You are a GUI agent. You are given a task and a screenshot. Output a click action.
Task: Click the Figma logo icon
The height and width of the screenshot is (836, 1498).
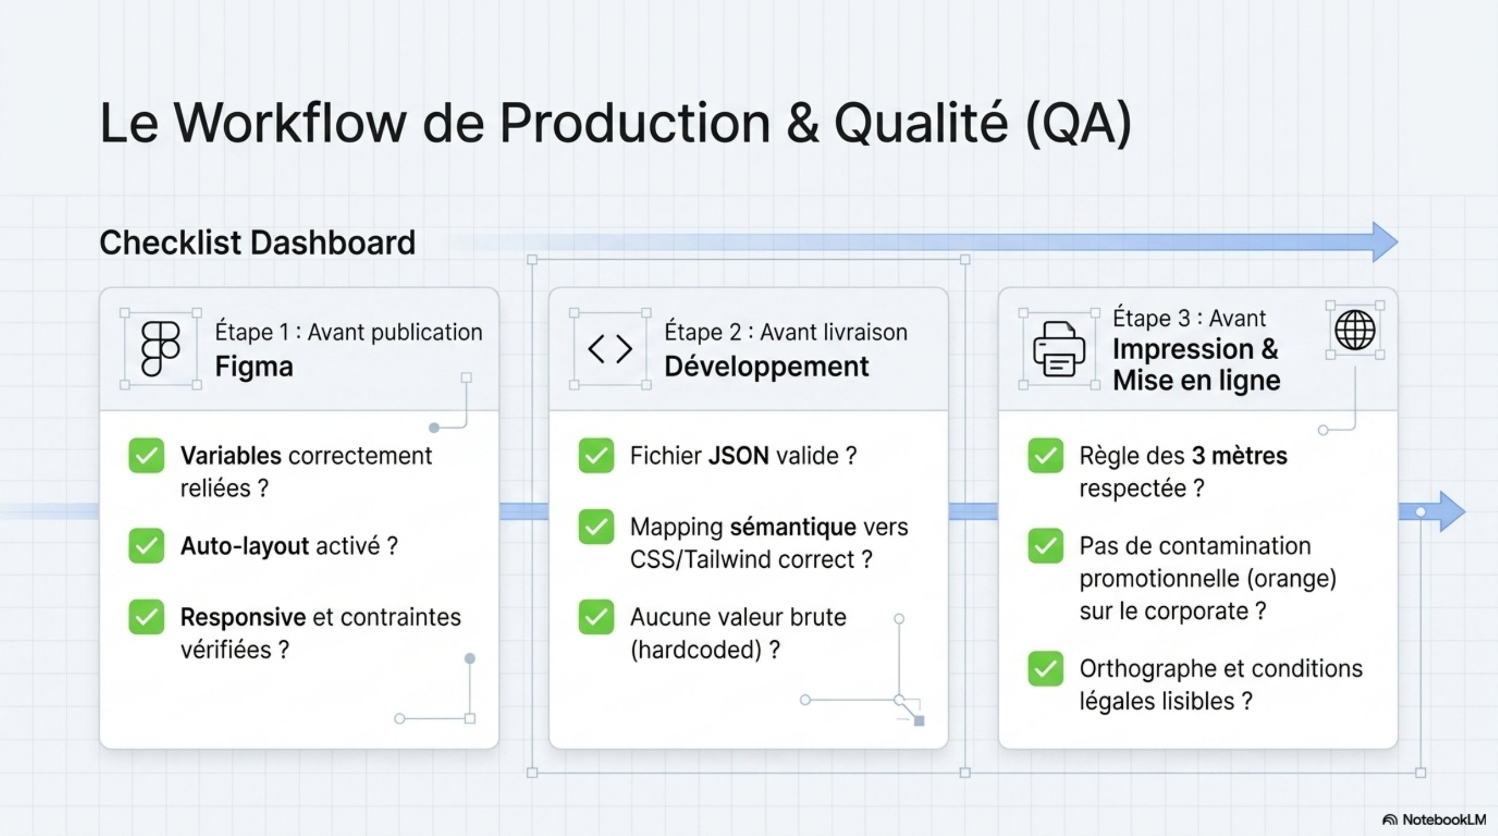click(x=160, y=348)
